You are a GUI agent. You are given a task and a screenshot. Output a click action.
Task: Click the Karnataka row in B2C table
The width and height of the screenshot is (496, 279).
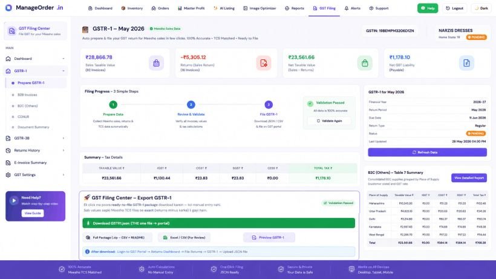[x=428, y=227]
